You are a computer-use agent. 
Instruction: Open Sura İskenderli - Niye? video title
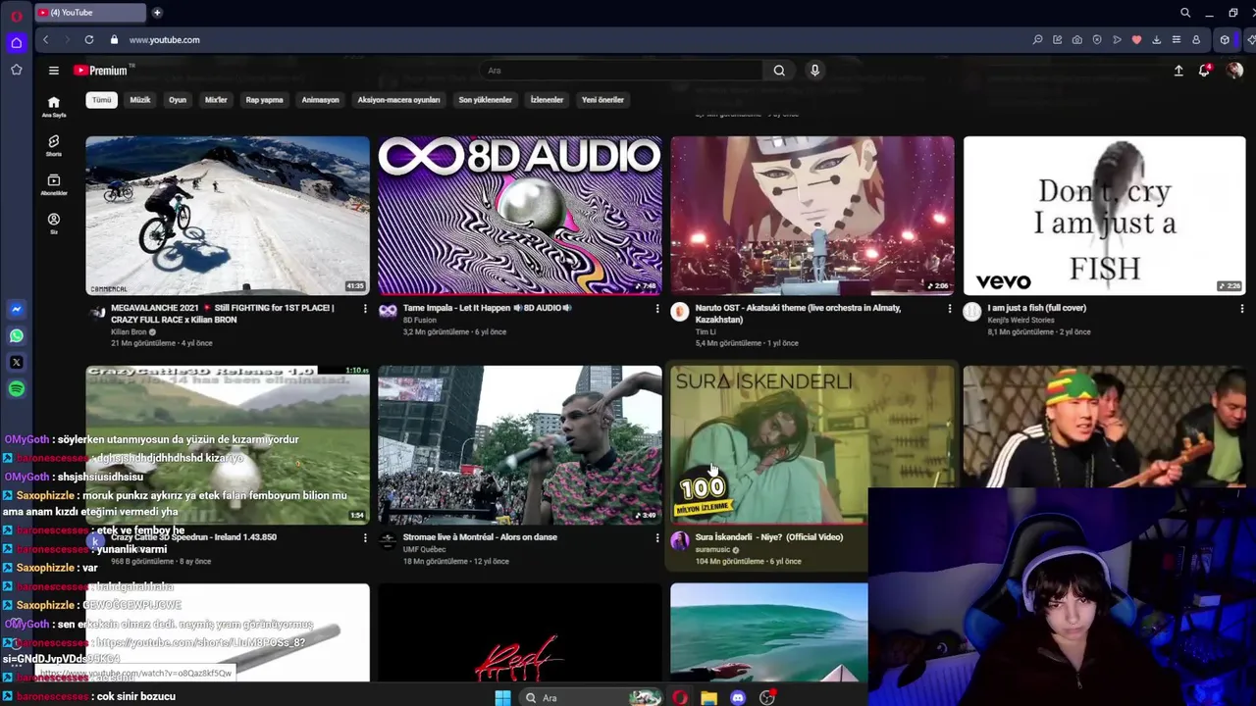tap(768, 537)
